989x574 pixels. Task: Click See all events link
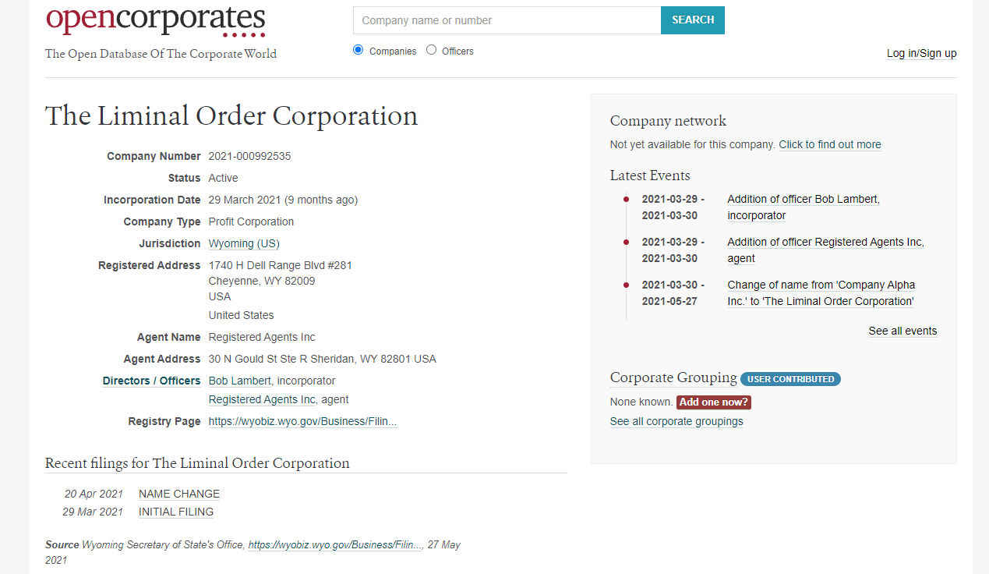[902, 331]
